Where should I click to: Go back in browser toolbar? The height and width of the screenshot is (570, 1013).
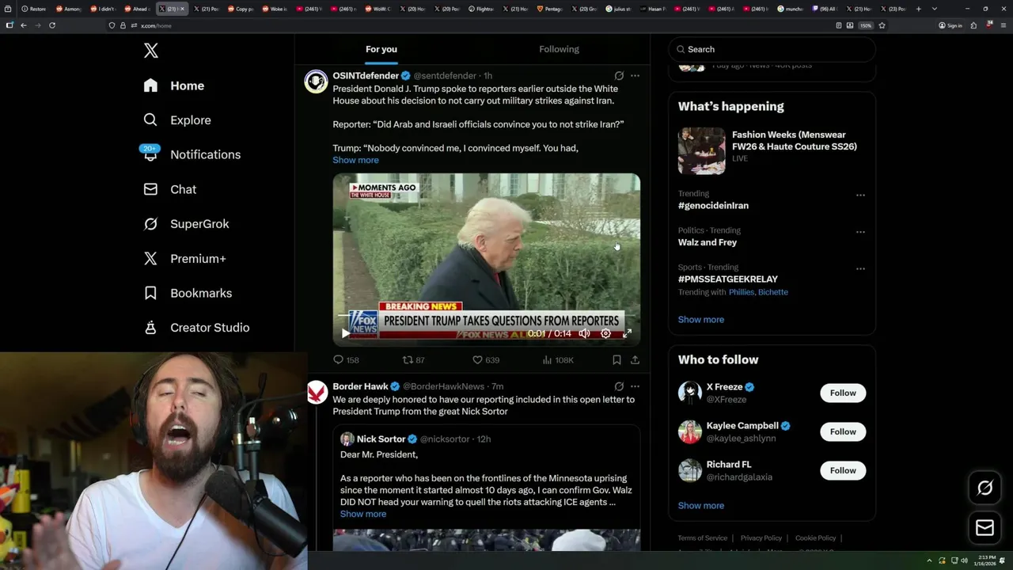tap(24, 25)
